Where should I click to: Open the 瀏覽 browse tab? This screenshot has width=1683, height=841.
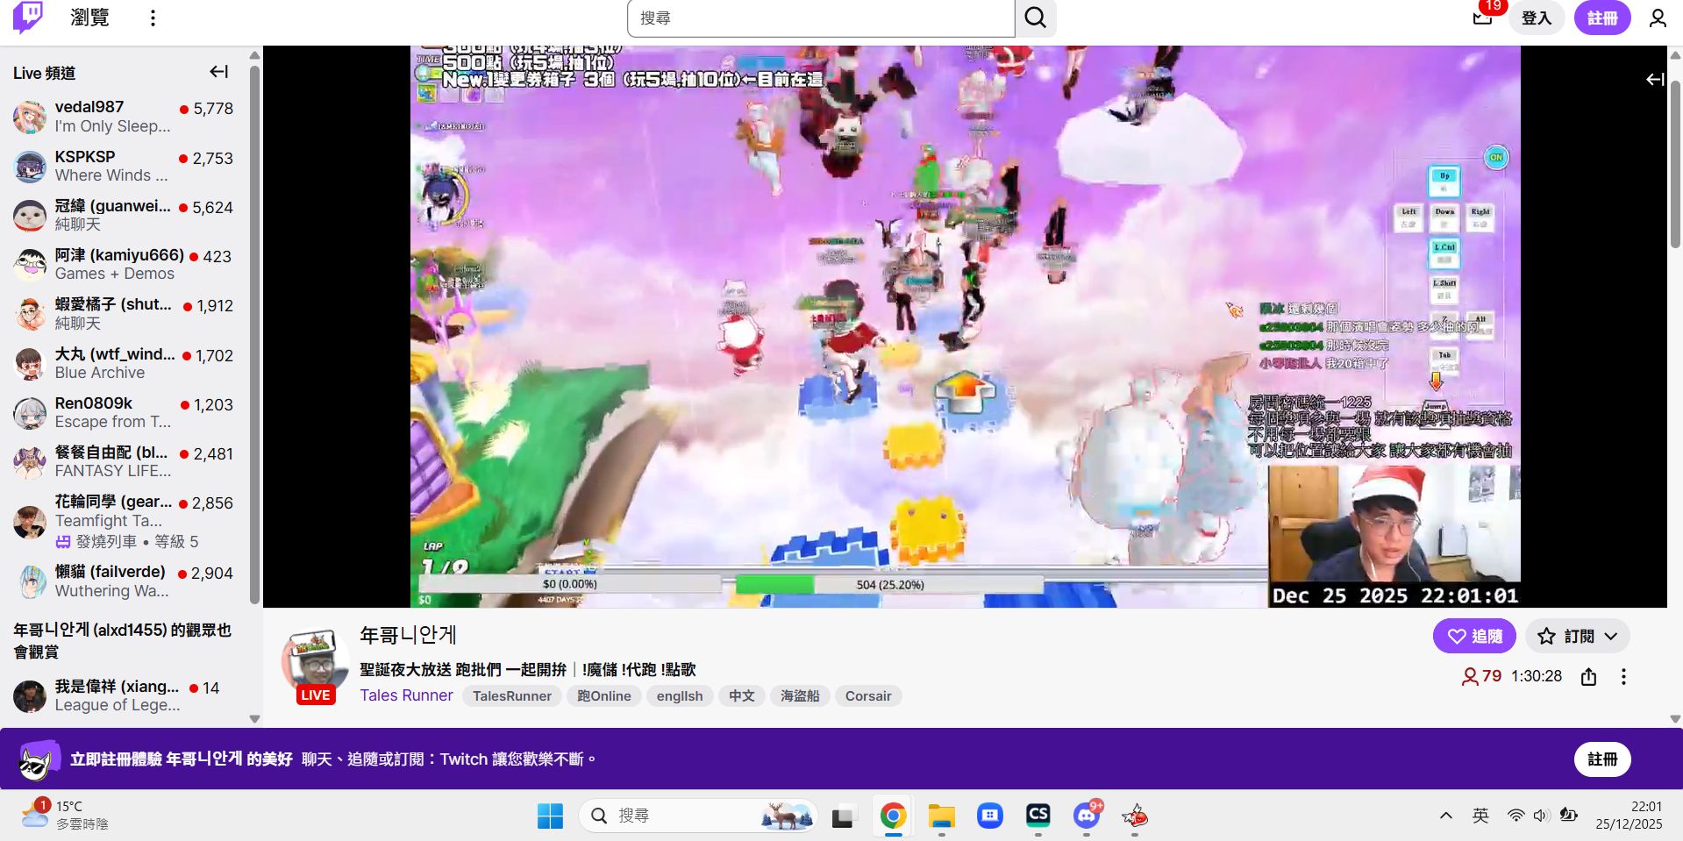tap(89, 18)
